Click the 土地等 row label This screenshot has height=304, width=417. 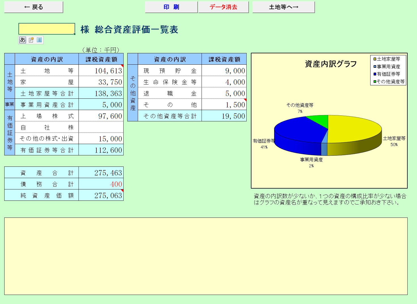pyautogui.click(x=47, y=70)
